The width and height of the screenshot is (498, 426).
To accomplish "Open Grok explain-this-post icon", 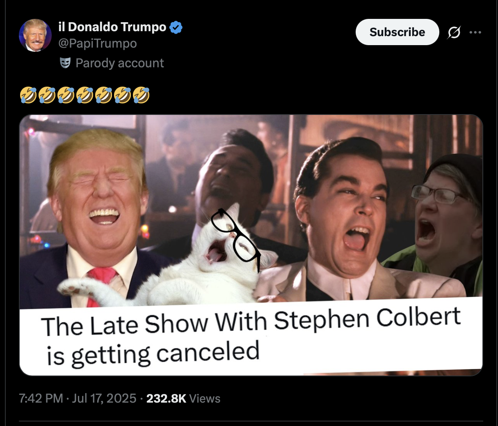I will click(454, 32).
